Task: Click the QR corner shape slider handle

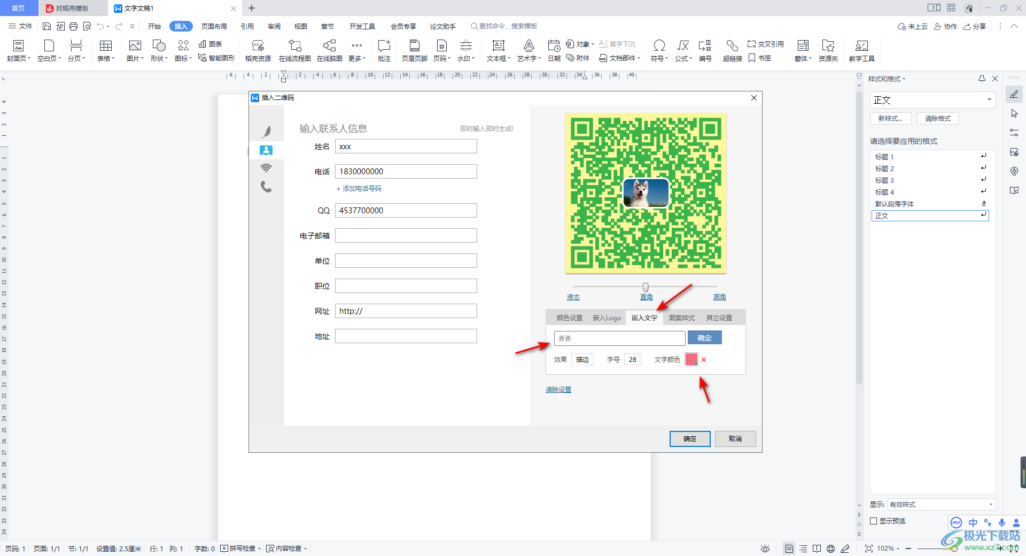Action: [646, 287]
